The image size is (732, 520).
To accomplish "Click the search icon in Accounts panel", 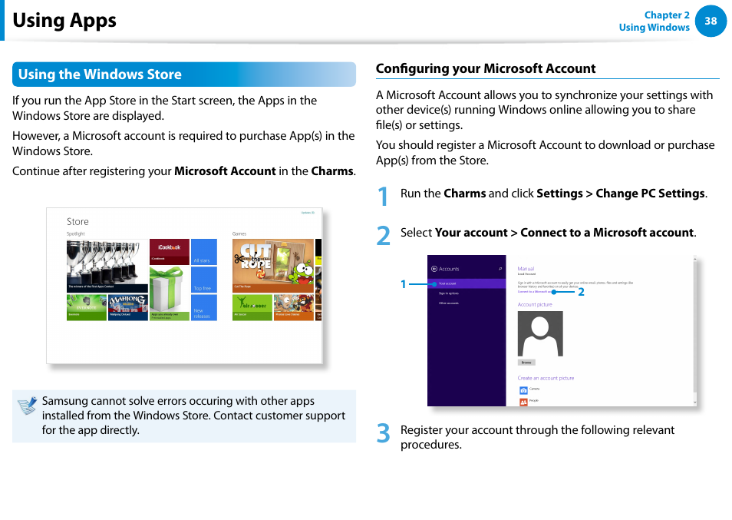I will pyautogui.click(x=500, y=269).
